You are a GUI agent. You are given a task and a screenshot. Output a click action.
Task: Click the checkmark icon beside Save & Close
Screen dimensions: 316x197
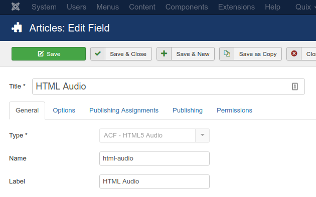pyautogui.click(x=98, y=53)
